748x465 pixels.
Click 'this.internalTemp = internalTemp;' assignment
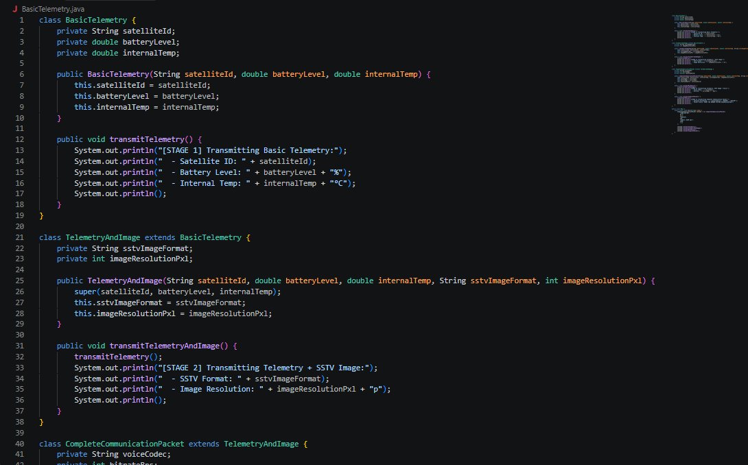click(146, 107)
